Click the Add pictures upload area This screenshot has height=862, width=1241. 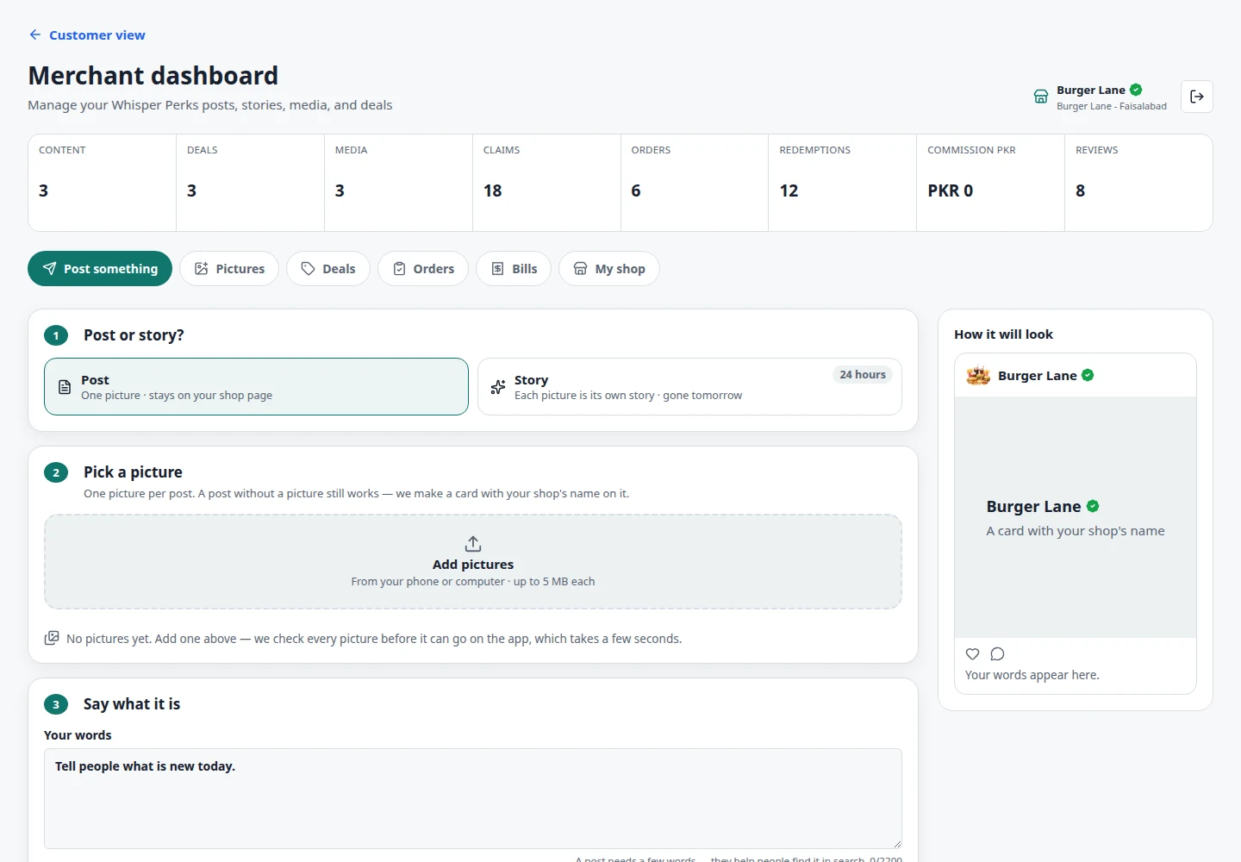pyautogui.click(x=473, y=562)
